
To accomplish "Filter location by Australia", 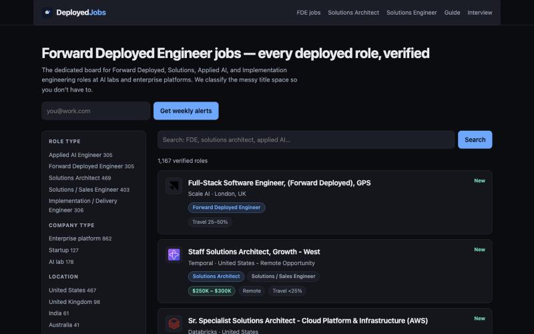I will [63, 325].
